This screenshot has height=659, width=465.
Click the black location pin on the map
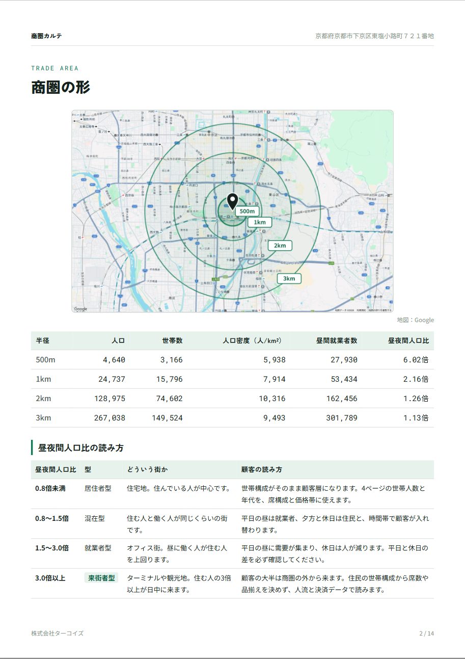[x=232, y=202]
